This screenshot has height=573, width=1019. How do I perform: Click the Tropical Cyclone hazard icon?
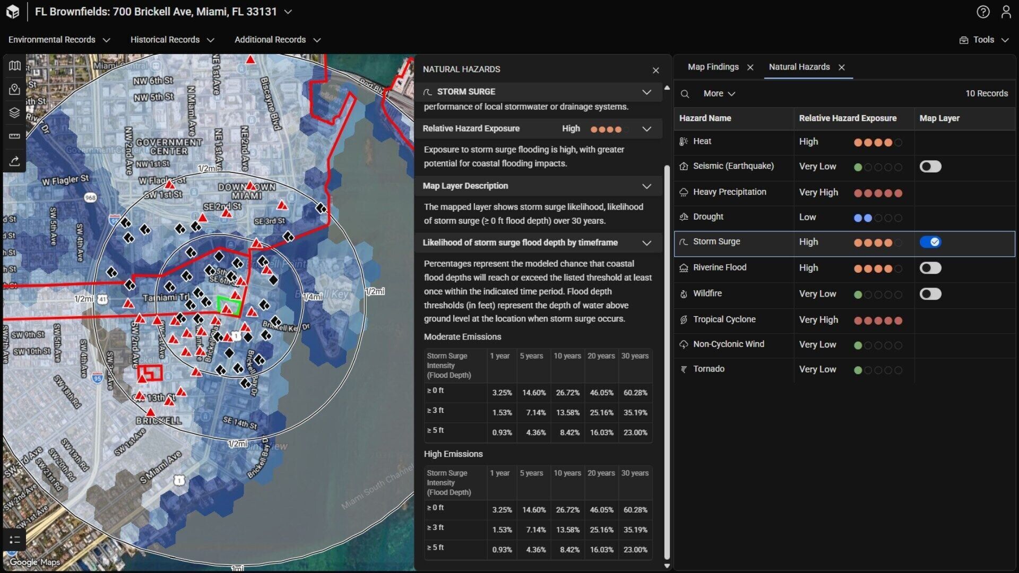[x=684, y=320]
